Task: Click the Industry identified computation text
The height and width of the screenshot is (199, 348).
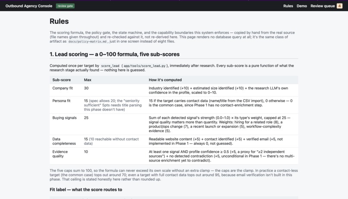Action: pos(218,90)
